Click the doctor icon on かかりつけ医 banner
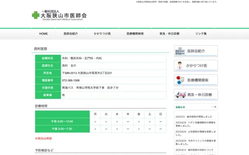 pyautogui.click(x=180, y=65)
